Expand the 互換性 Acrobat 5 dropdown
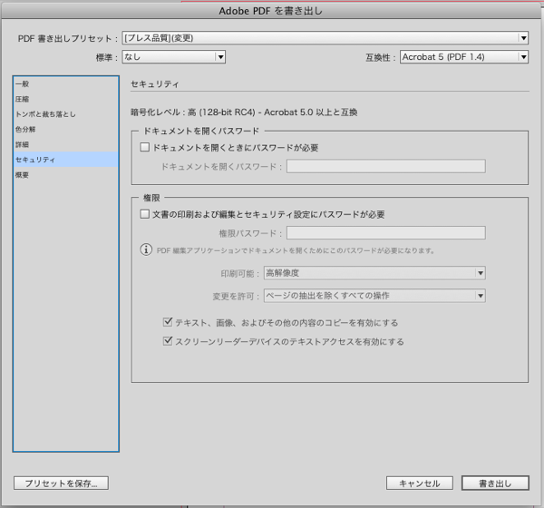The image size is (544, 508). [463, 57]
